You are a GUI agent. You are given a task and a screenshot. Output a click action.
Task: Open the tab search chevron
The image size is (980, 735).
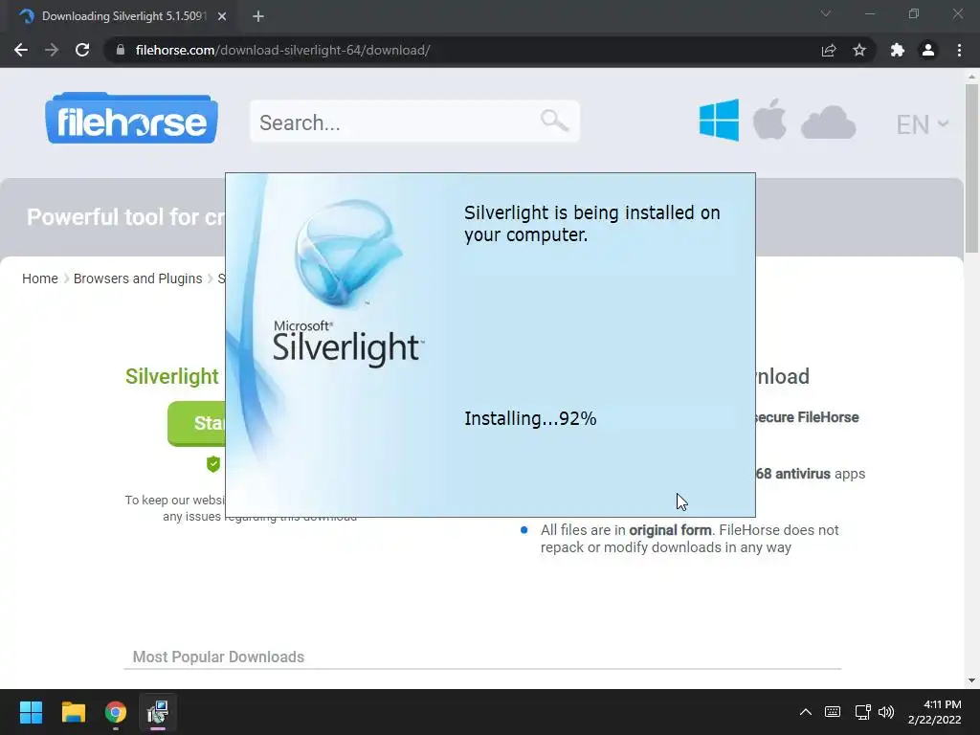pos(826,13)
